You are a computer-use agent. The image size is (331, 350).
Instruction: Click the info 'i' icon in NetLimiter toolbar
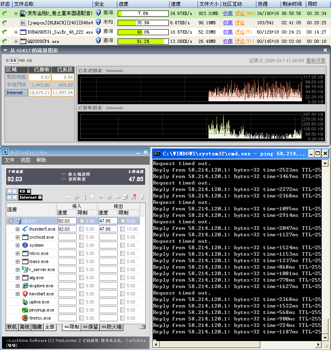pyautogui.click(x=84, y=197)
